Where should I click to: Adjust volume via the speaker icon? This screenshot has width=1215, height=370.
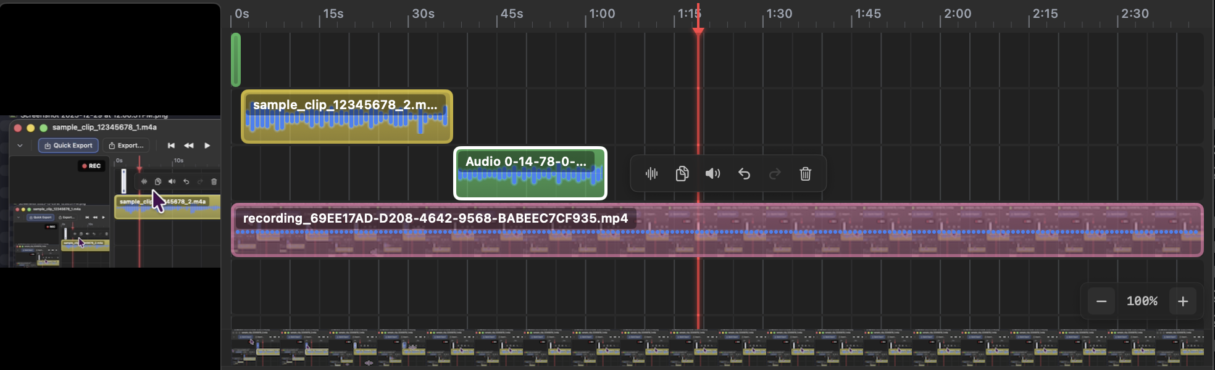[x=712, y=174]
